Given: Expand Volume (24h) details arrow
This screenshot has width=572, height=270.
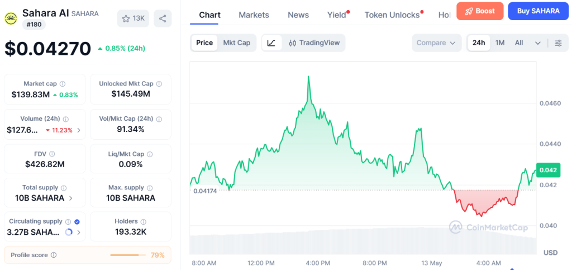Looking at the screenshot, I should coord(79,130).
